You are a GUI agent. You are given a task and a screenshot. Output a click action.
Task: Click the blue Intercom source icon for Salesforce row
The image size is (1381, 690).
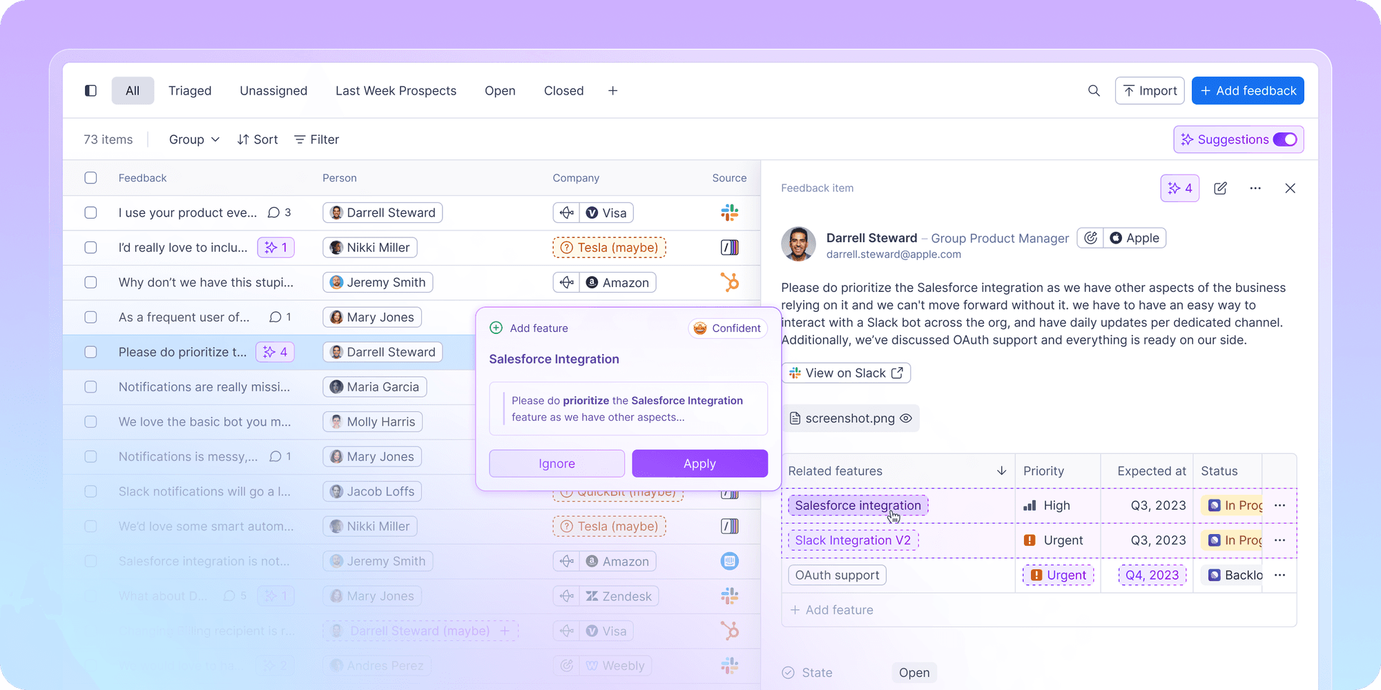729,561
